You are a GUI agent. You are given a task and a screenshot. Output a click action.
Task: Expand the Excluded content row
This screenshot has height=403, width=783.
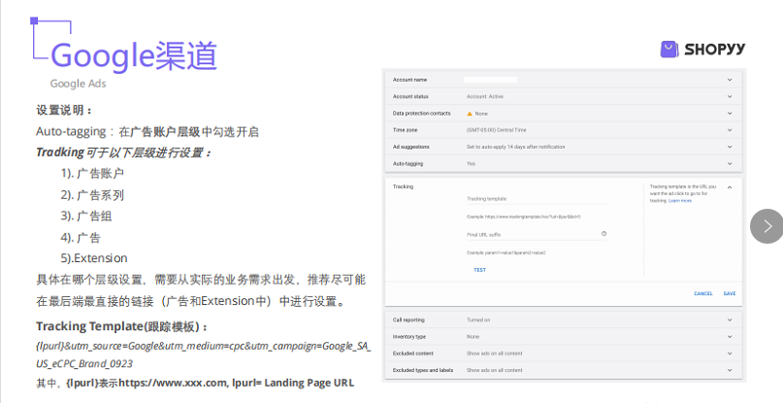click(730, 353)
